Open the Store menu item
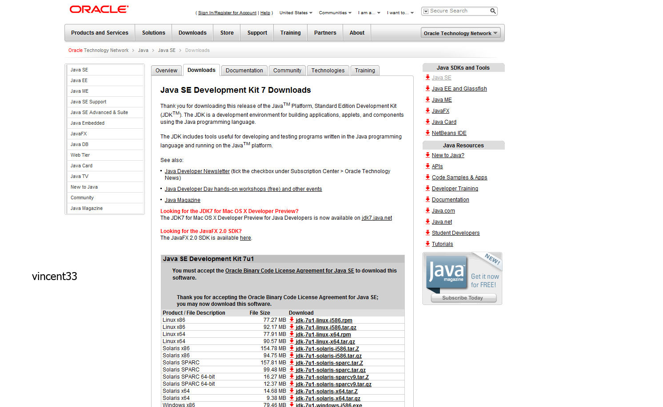 click(x=227, y=33)
